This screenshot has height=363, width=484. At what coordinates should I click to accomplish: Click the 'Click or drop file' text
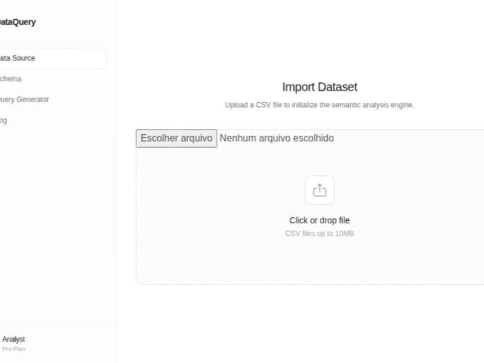(x=319, y=220)
